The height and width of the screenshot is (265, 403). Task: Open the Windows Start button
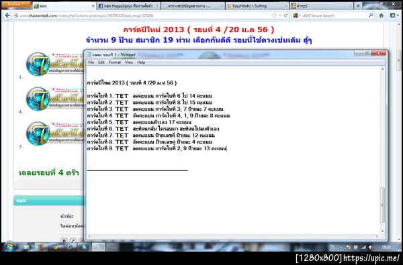pos(10,247)
